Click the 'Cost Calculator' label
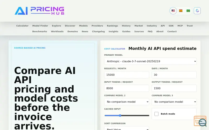 tap(115, 49)
